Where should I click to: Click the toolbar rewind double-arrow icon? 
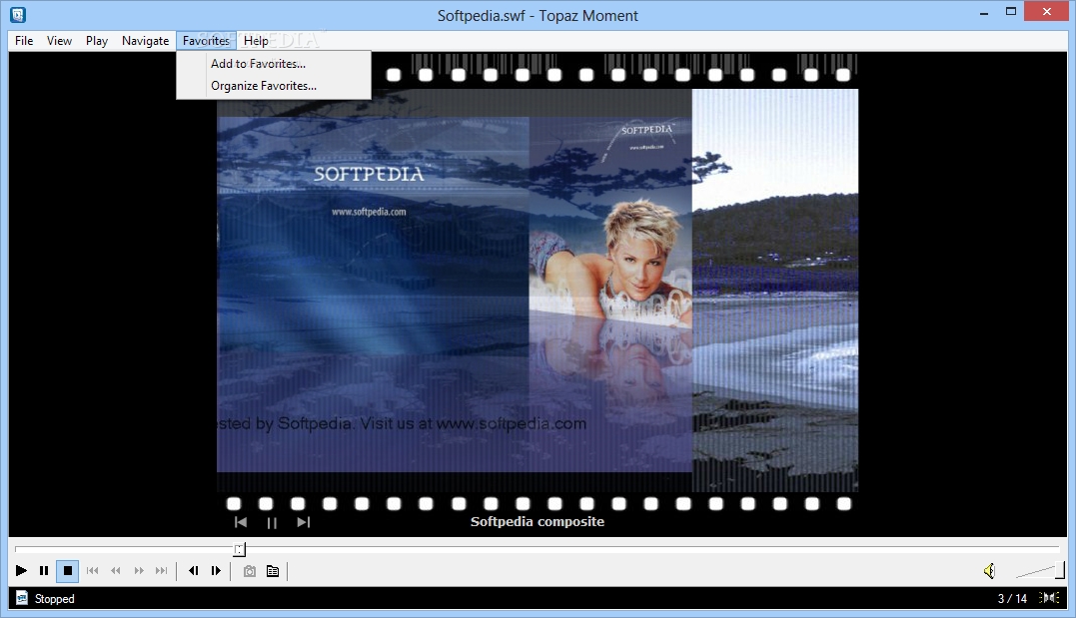(x=115, y=571)
